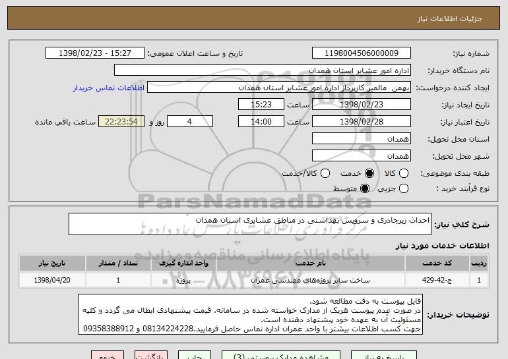Image resolution: width=508 pixels, height=359 pixels.
Task: Click the validity time field 14:00
Action: (x=261, y=122)
